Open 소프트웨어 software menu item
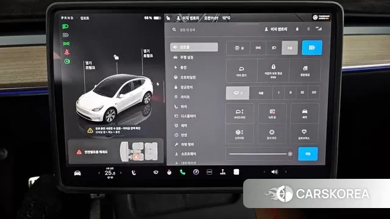The image size is (390, 219). (185, 154)
